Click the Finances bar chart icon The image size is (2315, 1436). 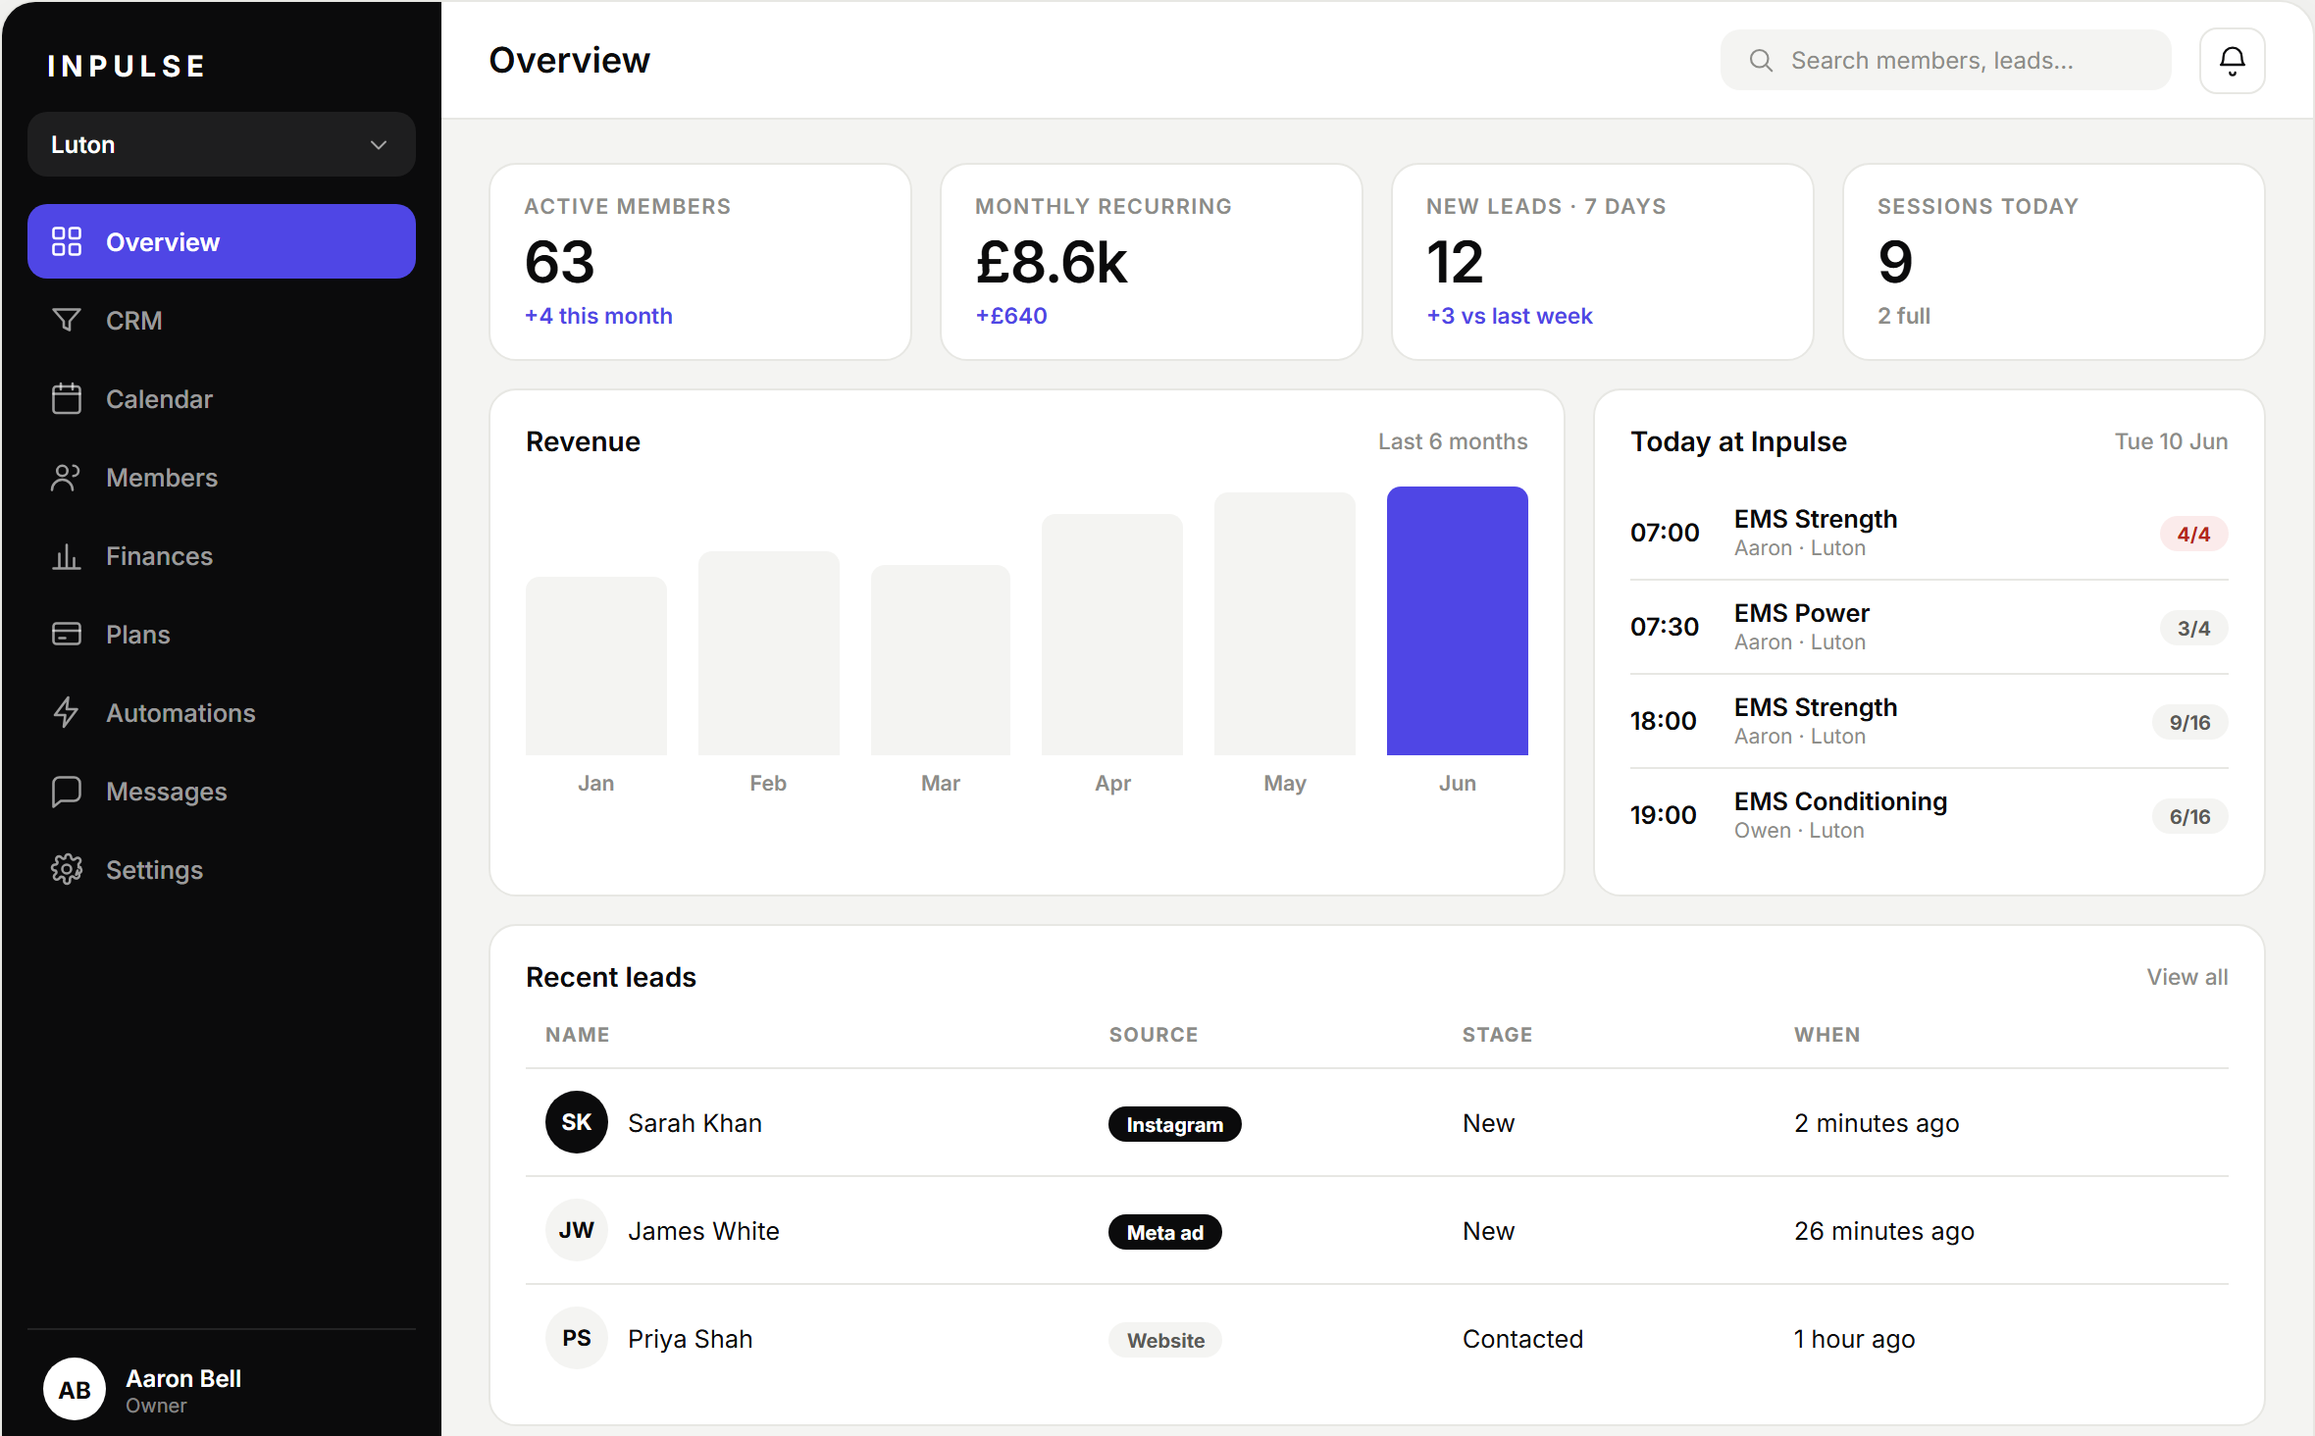coord(67,555)
